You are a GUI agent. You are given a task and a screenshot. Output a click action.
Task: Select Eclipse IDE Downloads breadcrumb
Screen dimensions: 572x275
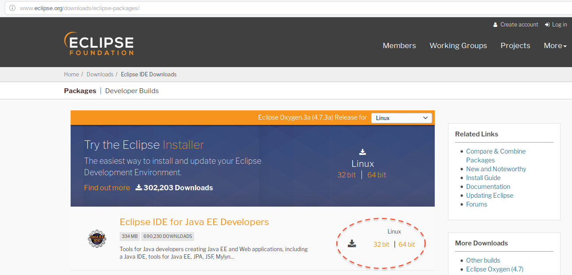point(149,74)
